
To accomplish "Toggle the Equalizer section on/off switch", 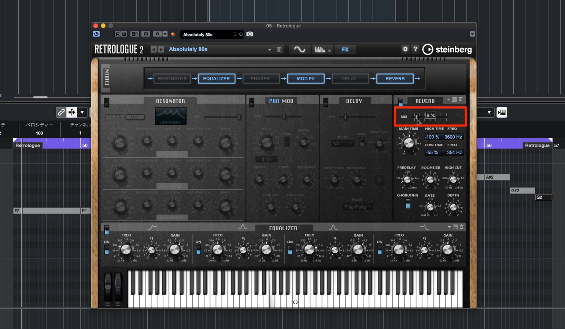I will (x=107, y=230).
